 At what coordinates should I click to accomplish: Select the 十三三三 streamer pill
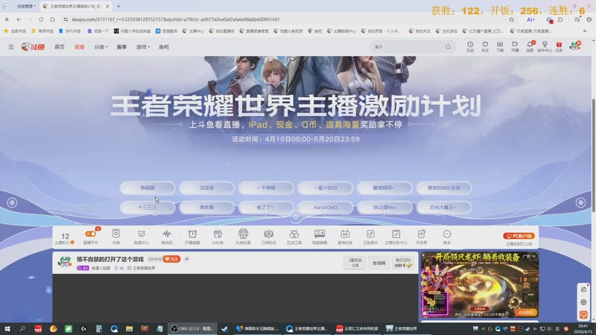tap(148, 208)
